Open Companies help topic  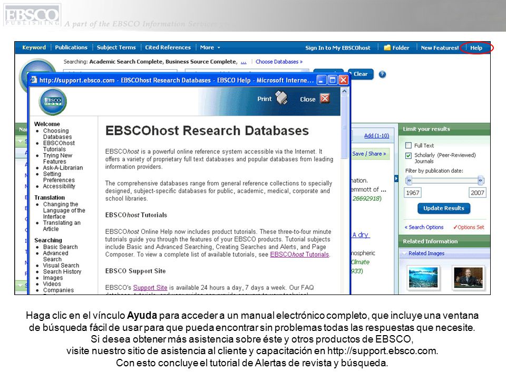tap(59, 290)
